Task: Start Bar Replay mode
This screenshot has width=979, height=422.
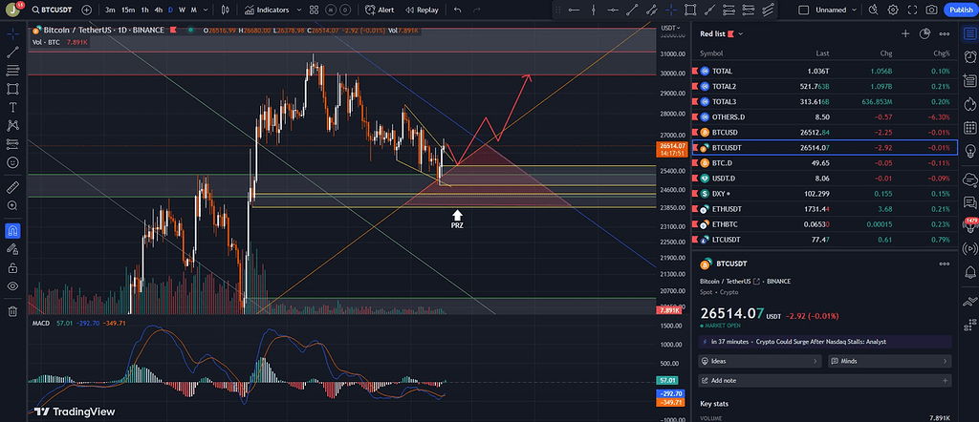Action: [421, 10]
